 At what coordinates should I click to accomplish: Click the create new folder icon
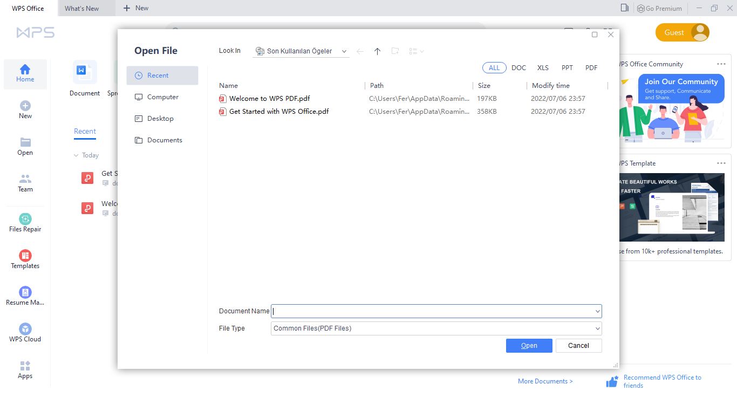pyautogui.click(x=395, y=51)
